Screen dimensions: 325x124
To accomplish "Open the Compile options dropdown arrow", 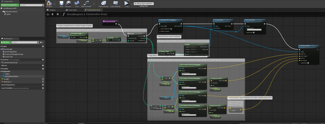I will pos(55,4).
